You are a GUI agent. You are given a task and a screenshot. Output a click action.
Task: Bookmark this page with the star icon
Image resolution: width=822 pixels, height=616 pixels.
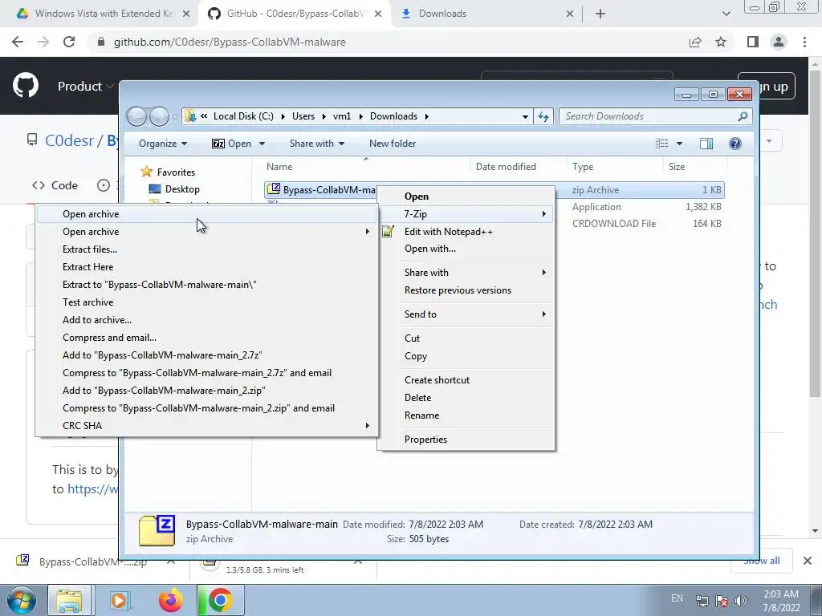722,42
